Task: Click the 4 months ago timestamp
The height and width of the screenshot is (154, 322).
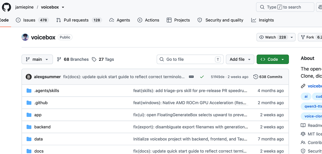Action: pos(271,91)
